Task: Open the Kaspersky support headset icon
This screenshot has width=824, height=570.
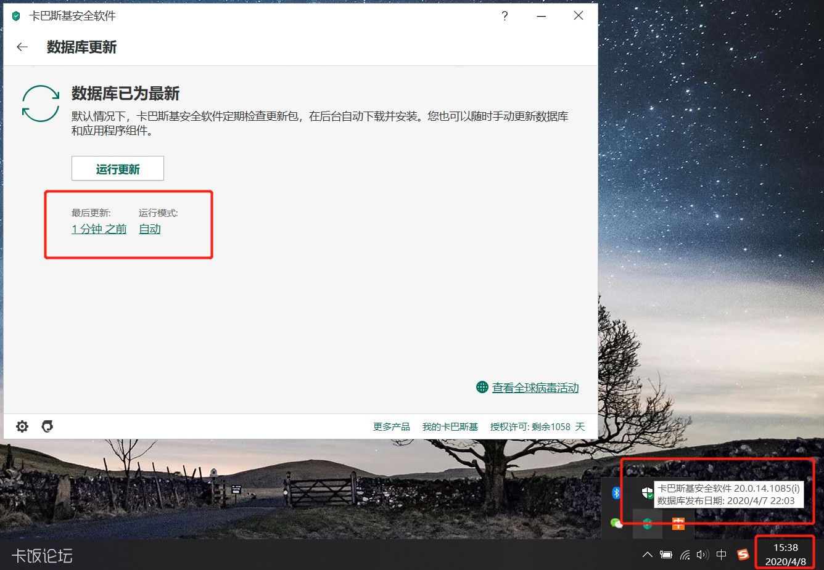Action: point(47,426)
